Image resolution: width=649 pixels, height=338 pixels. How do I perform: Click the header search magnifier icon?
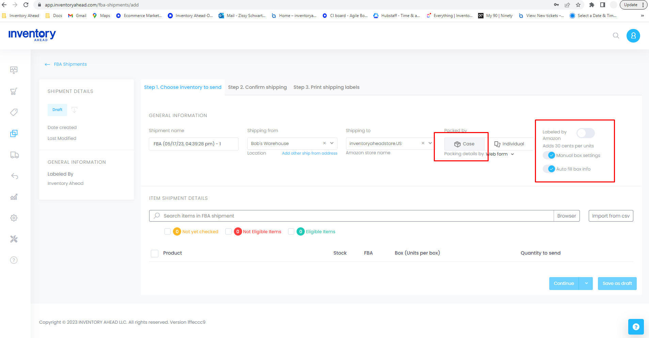coord(616,36)
